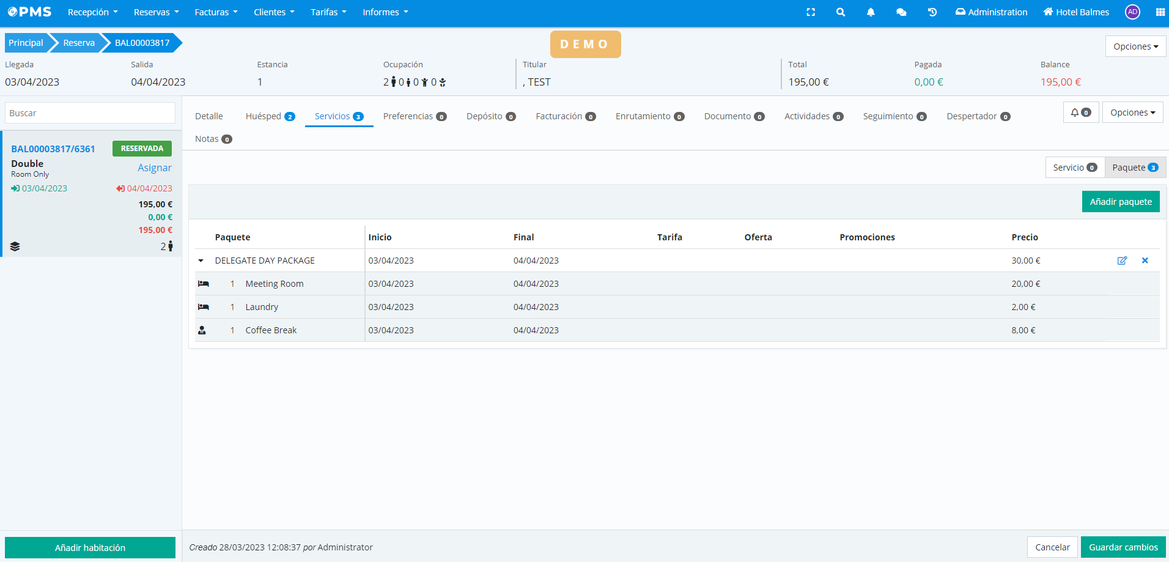This screenshot has width=1169, height=562.
Task: Open the Opciones dropdown beside the bell counter
Action: point(1132,113)
